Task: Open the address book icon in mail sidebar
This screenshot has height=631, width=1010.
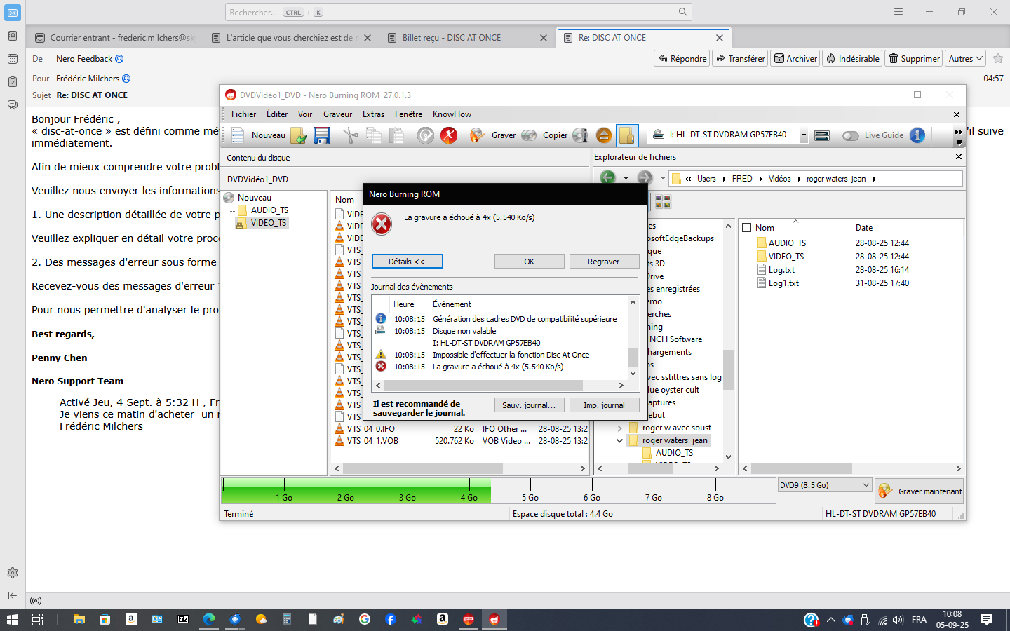Action: point(13,36)
